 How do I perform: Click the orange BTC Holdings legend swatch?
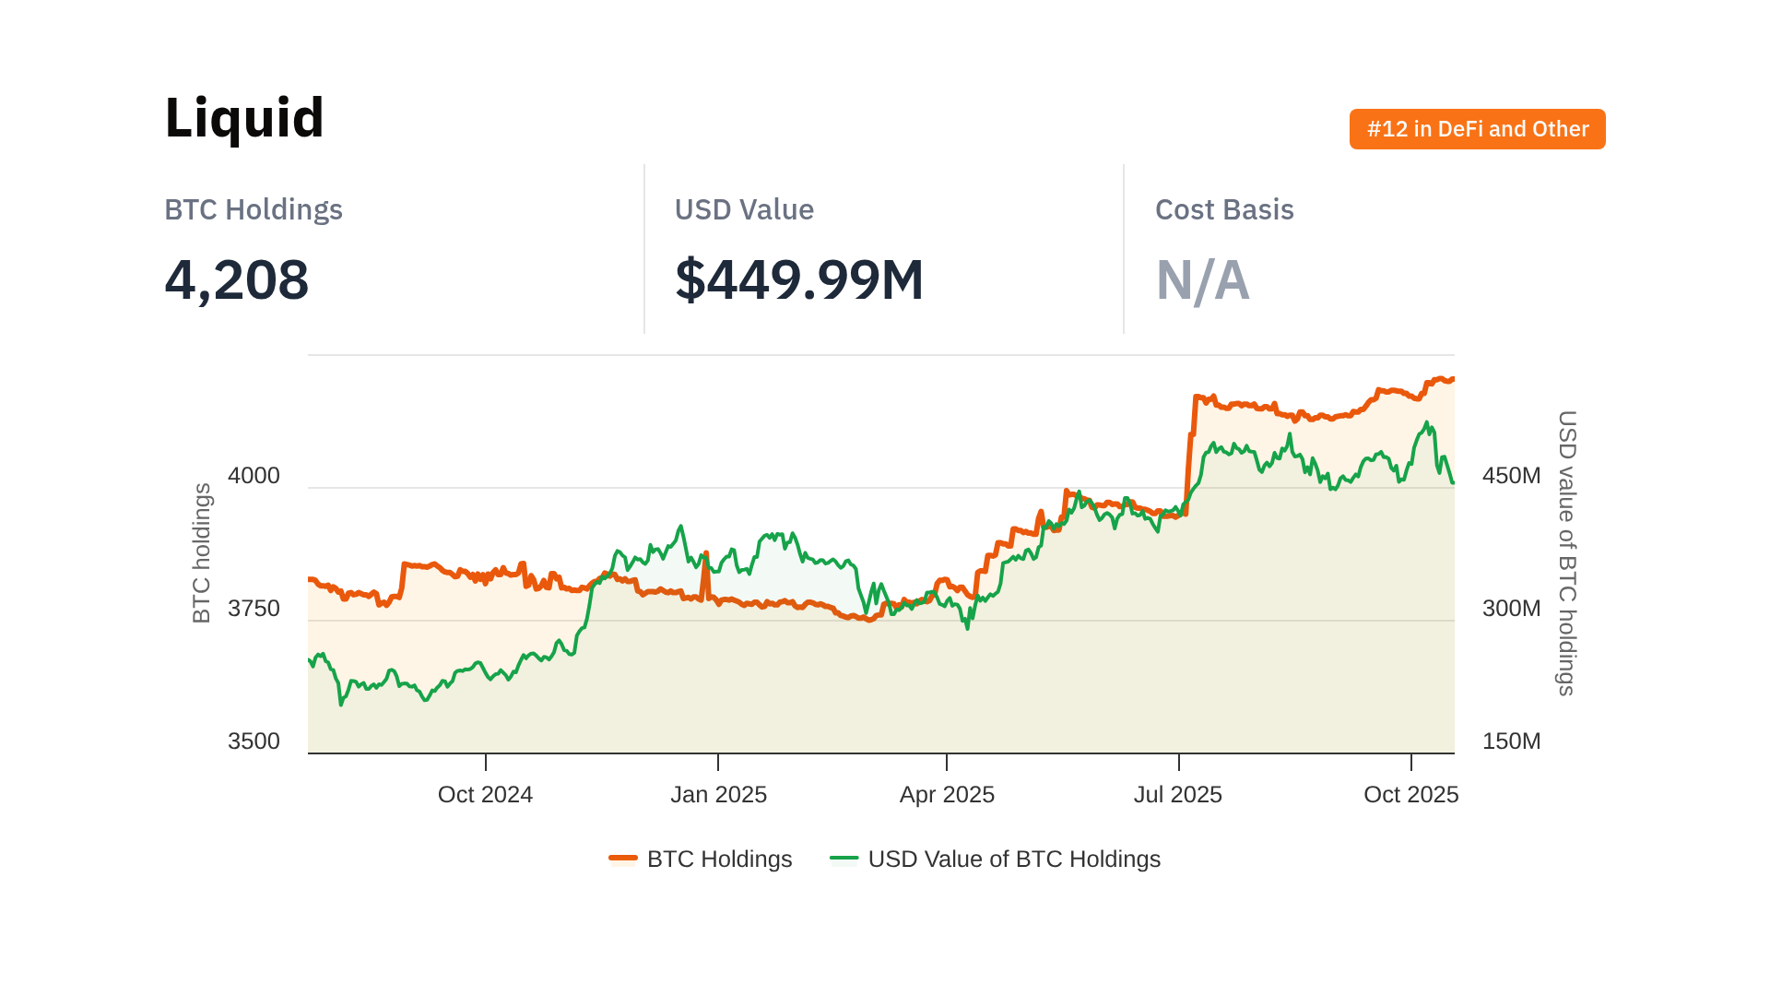(x=623, y=860)
